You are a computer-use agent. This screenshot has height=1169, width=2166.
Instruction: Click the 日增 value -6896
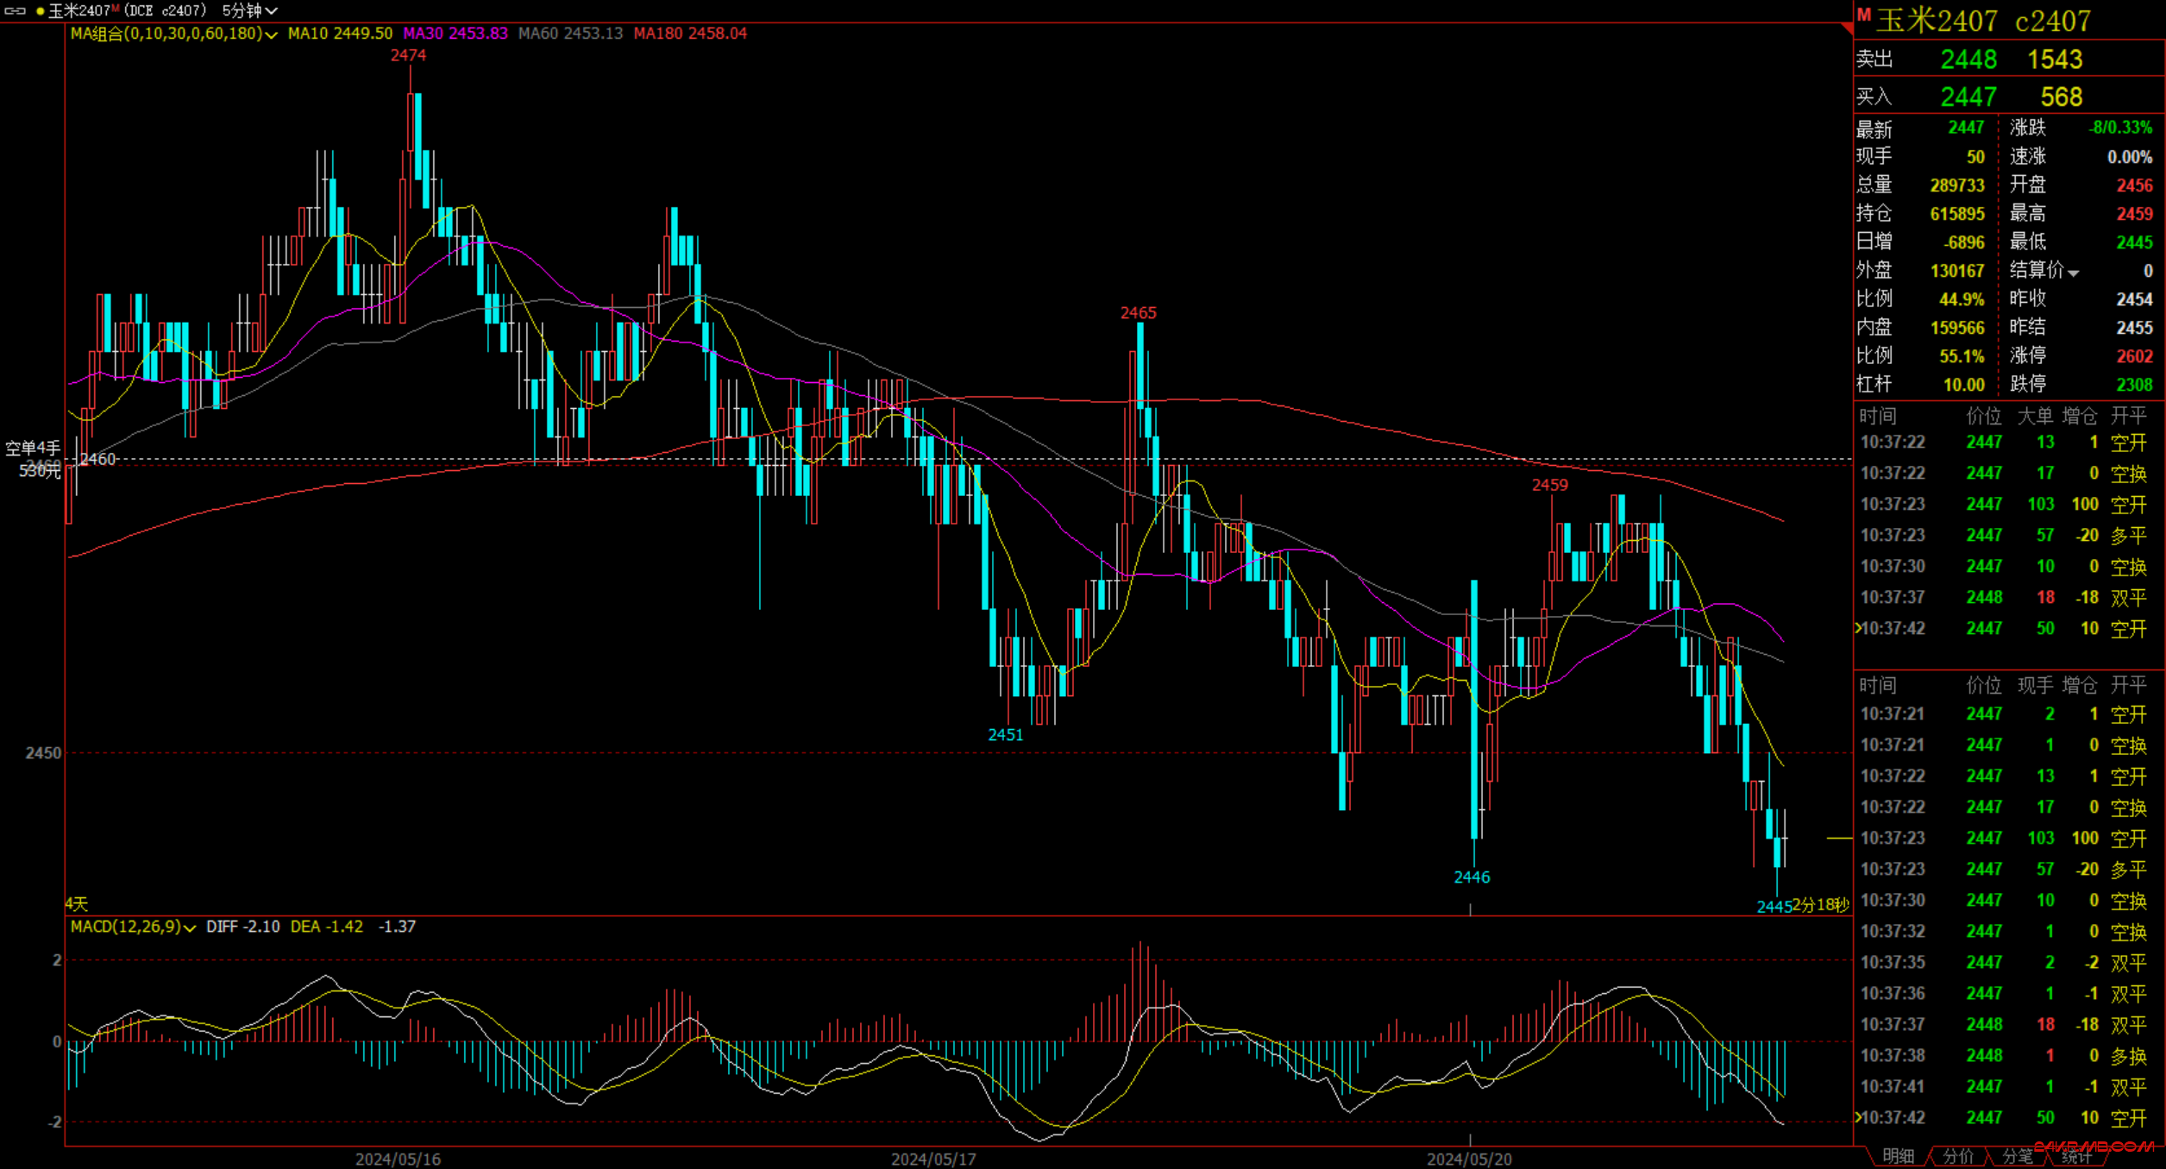click(1964, 242)
